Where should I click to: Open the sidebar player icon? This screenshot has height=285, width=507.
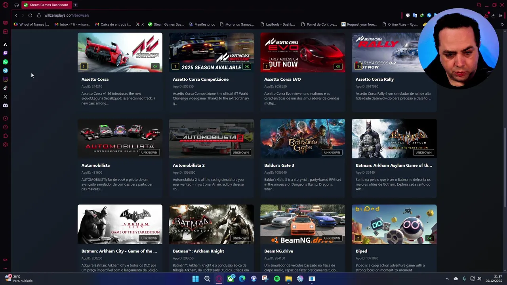pos(5,118)
